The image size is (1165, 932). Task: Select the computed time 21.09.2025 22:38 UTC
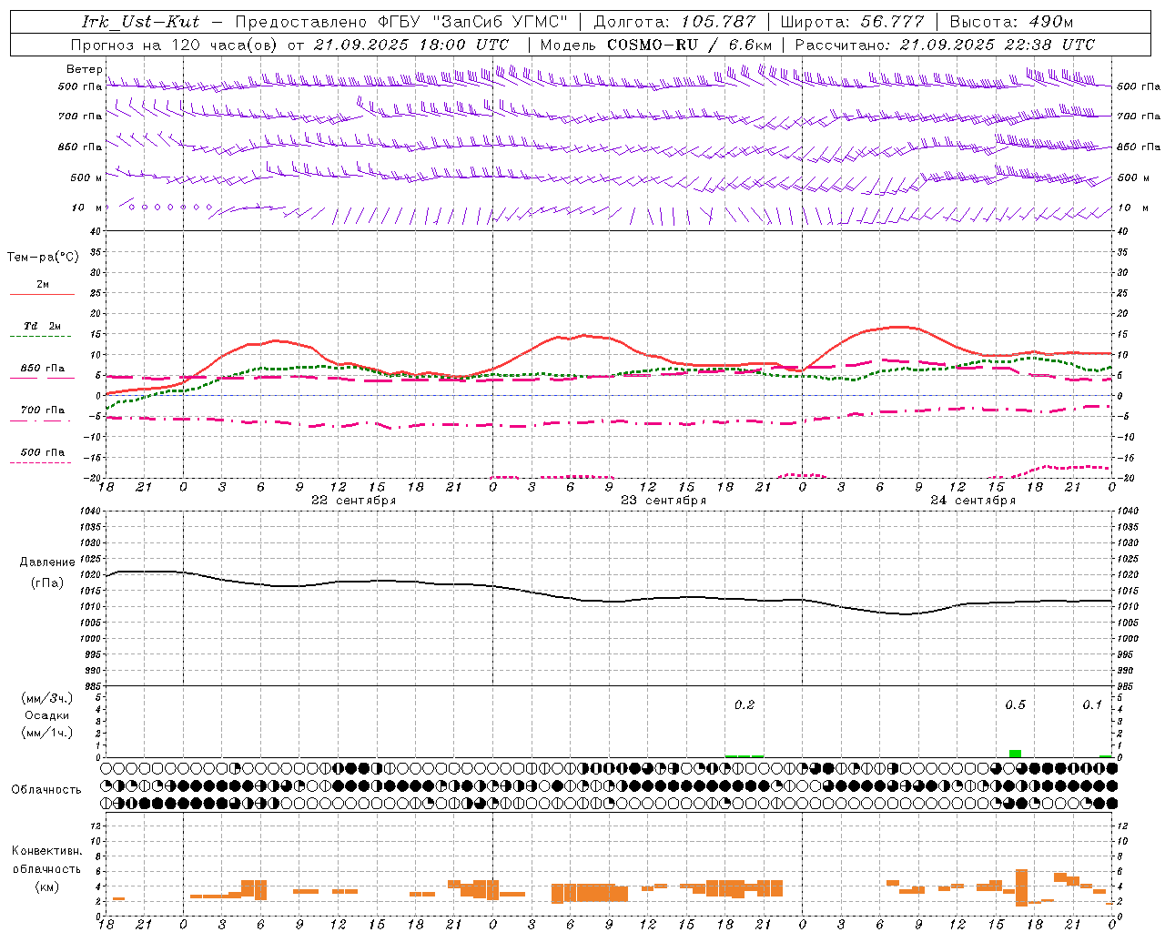coord(998,45)
